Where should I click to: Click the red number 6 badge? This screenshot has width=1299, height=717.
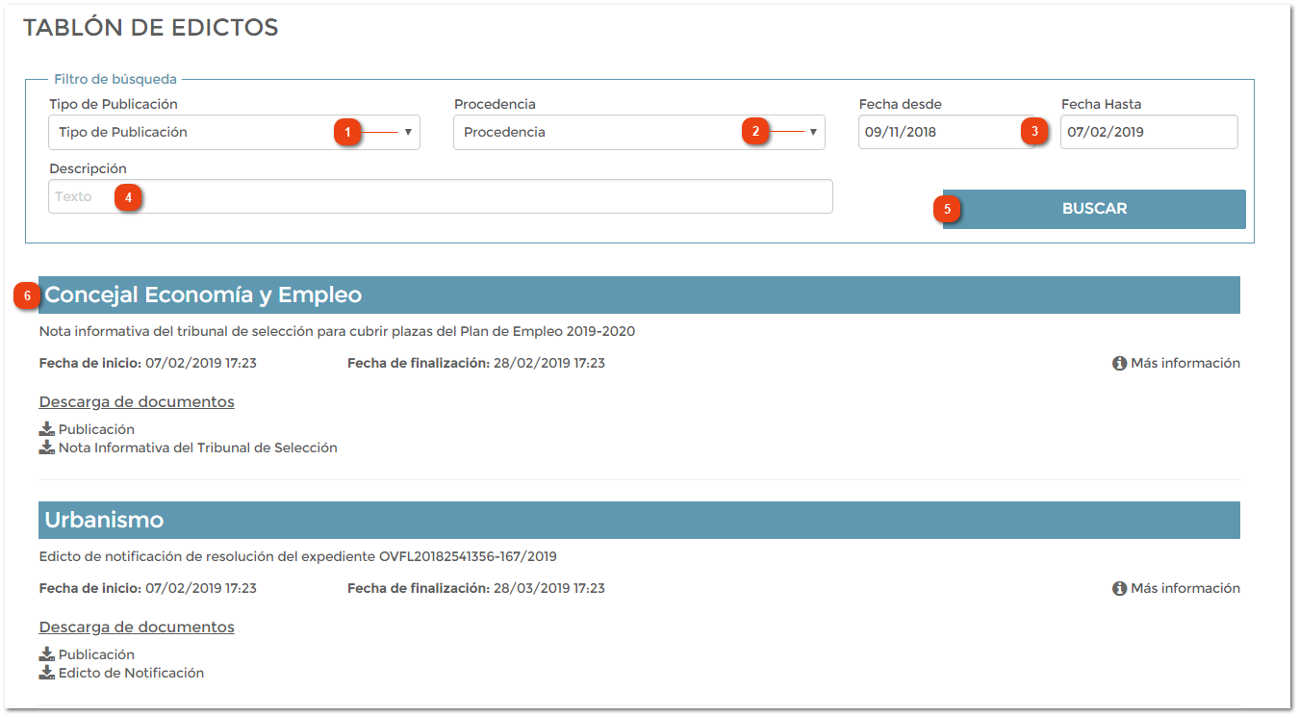tap(26, 296)
